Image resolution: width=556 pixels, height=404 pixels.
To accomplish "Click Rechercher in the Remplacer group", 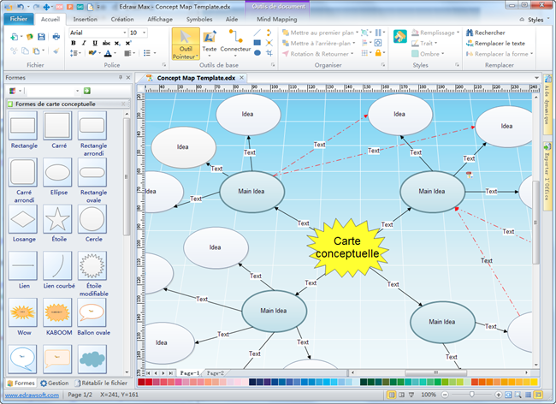I will [x=489, y=33].
